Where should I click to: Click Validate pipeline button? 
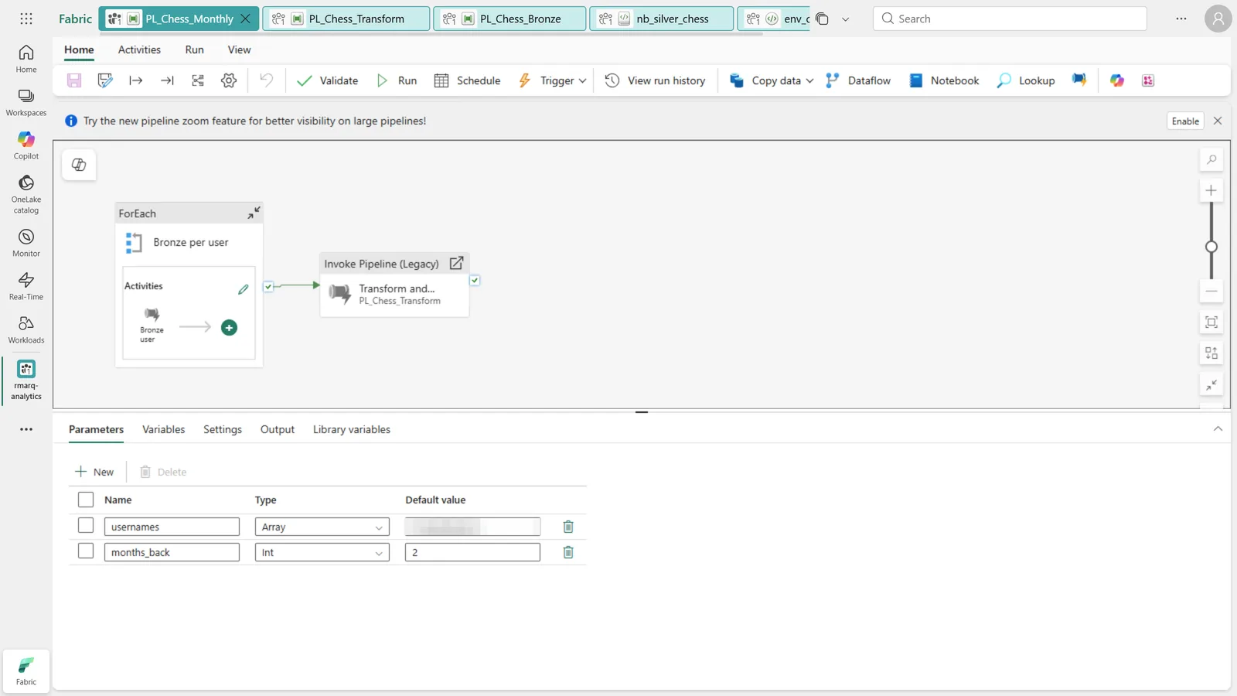tap(328, 80)
